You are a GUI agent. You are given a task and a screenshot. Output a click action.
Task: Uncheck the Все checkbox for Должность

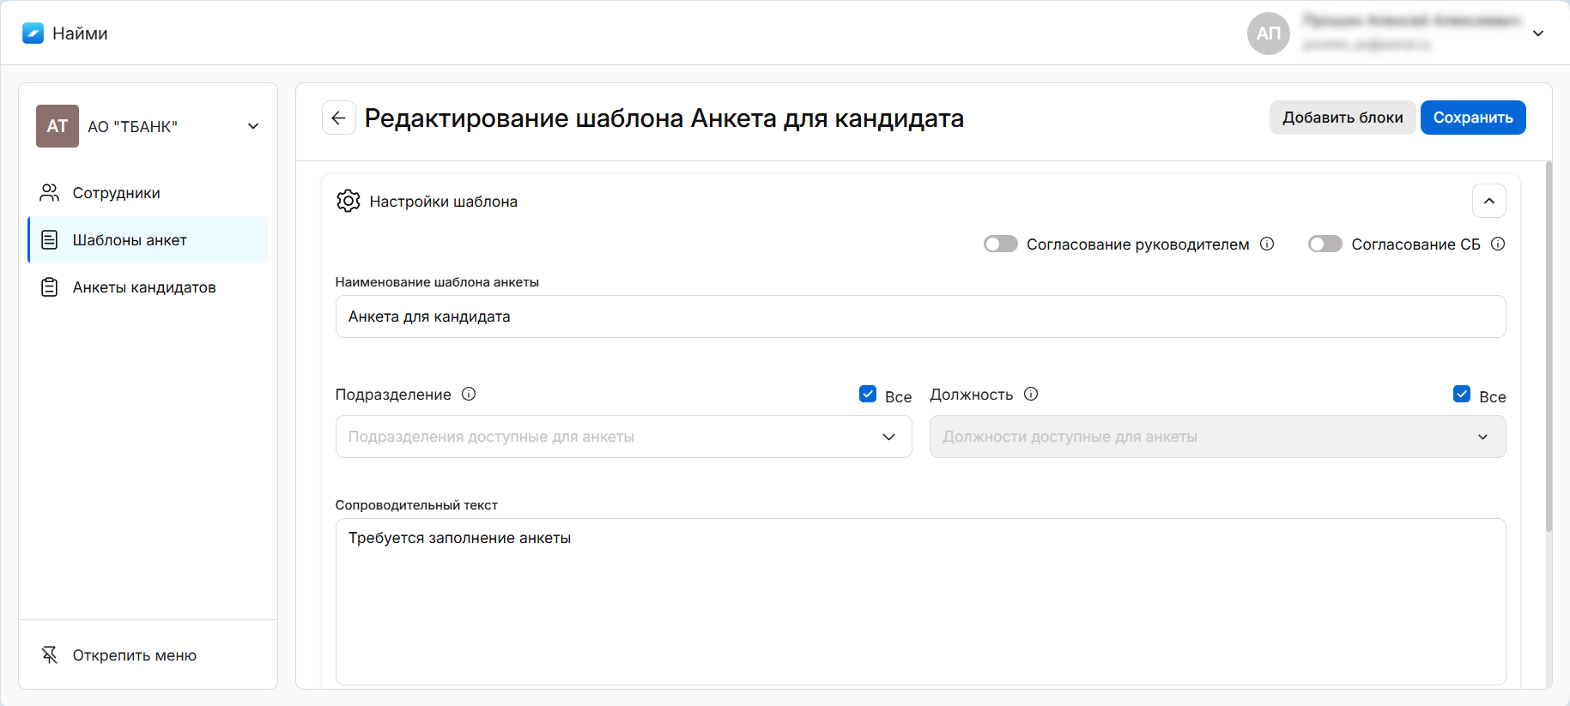click(x=1461, y=395)
